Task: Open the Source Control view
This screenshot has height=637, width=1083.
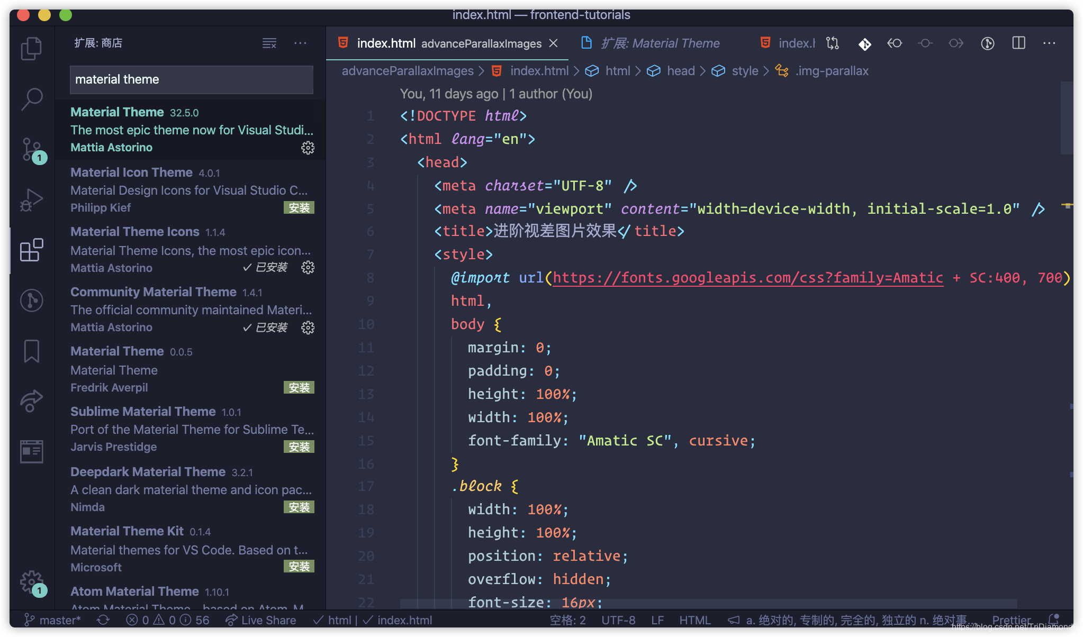Action: pyautogui.click(x=31, y=150)
